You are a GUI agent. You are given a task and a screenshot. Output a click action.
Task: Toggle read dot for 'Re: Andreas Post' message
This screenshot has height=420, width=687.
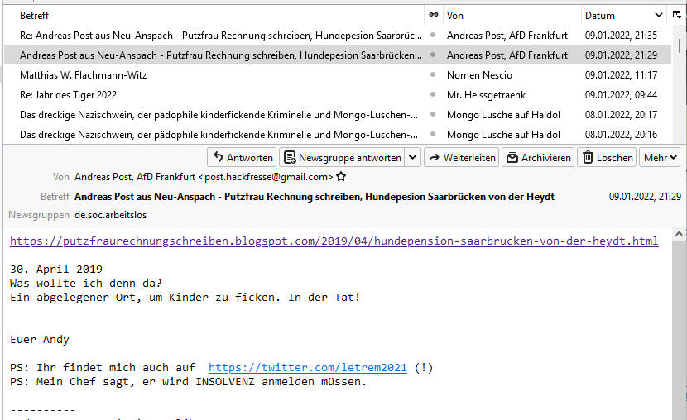pyautogui.click(x=433, y=35)
